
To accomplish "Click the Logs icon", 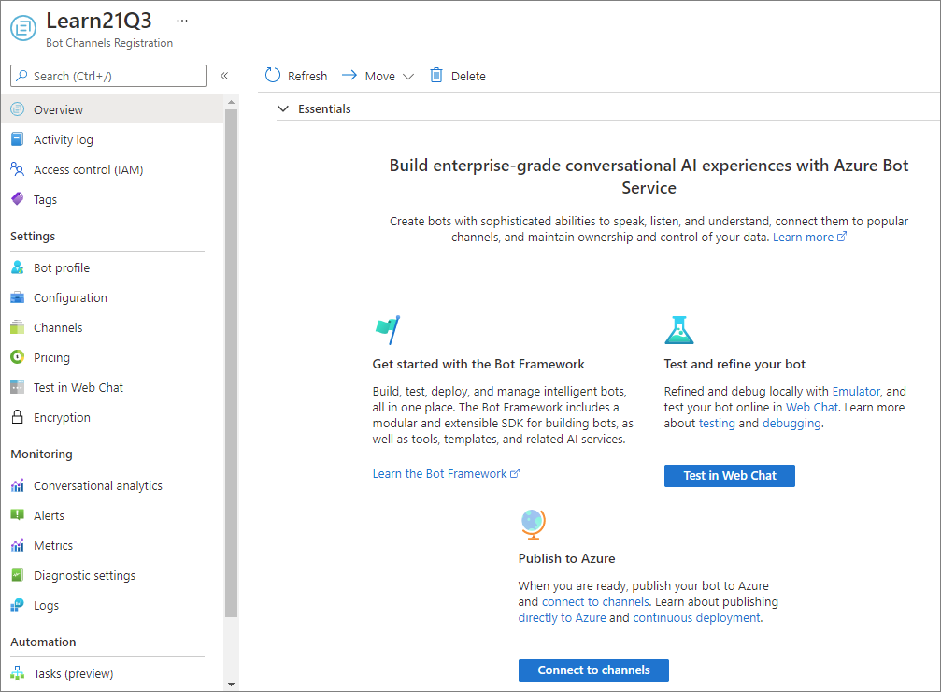I will pos(18,605).
